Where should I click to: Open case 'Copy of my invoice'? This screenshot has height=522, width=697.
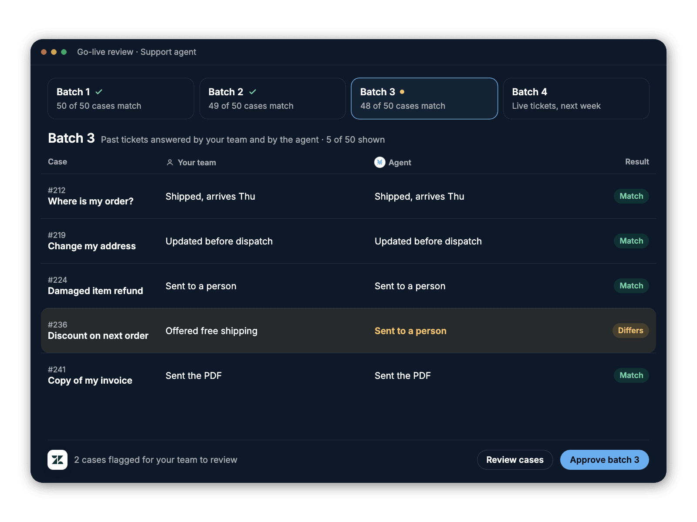point(348,375)
